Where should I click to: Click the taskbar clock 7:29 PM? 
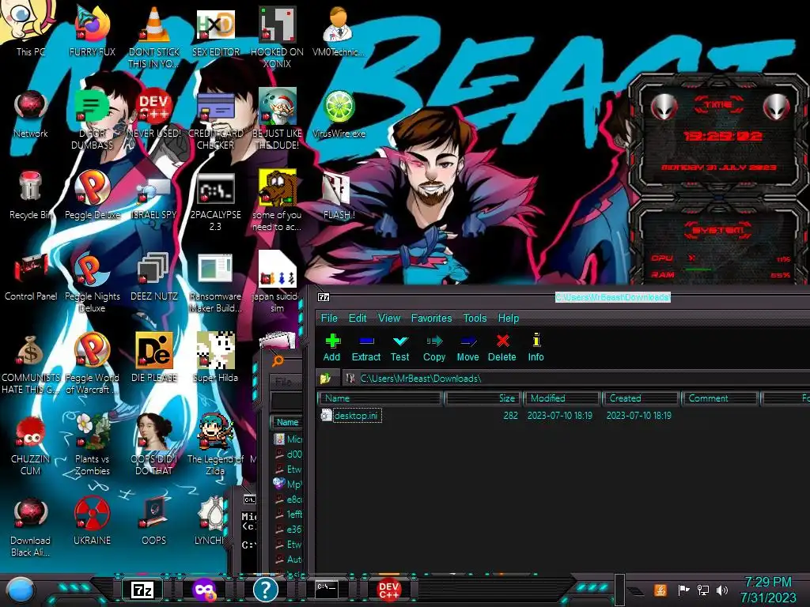pyautogui.click(x=767, y=590)
